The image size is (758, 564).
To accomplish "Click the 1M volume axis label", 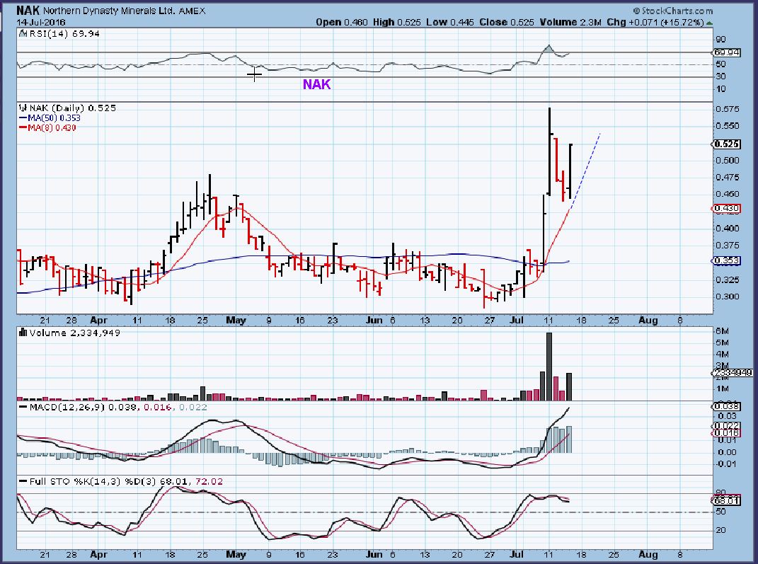I will pos(722,389).
